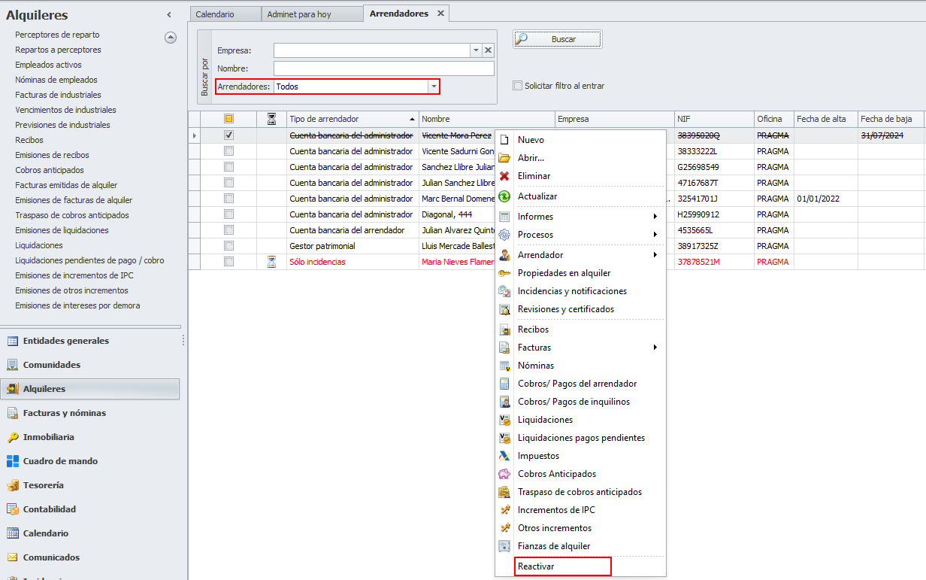This screenshot has height=580, width=926.
Task: Open Emisiones de liquidaciones link
Action: tap(62, 230)
